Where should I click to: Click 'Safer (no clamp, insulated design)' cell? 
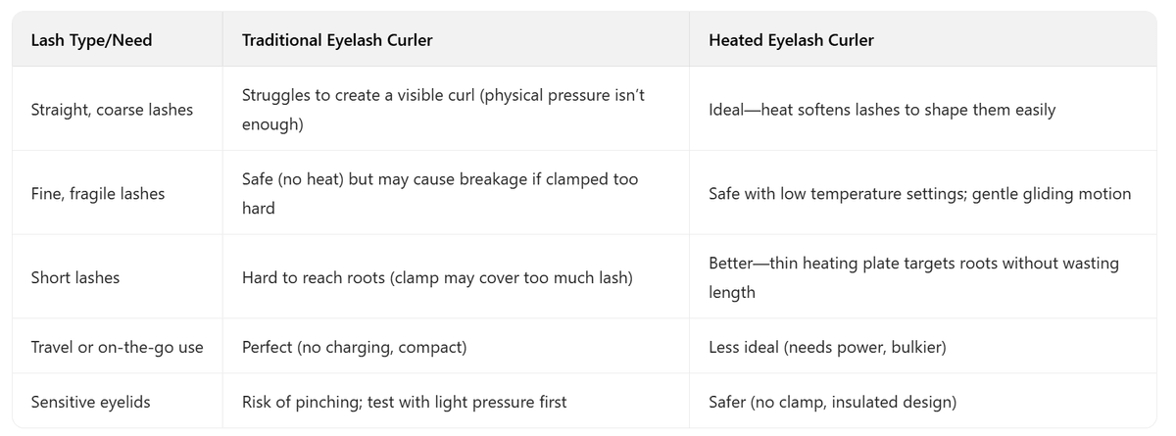pos(832,402)
